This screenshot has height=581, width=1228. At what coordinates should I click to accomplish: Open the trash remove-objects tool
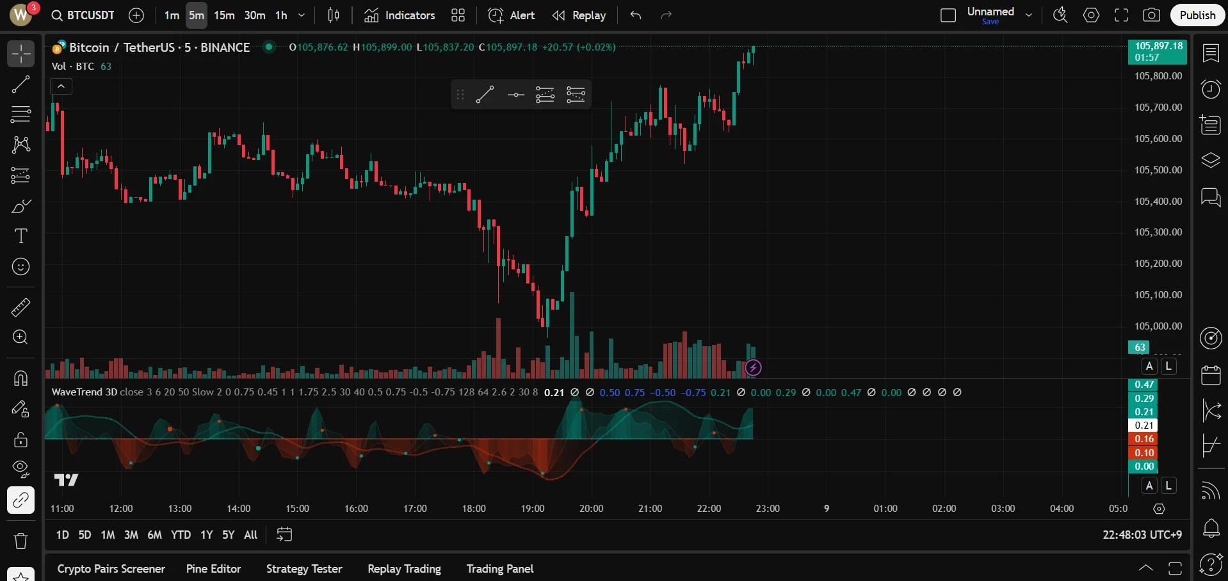(x=20, y=541)
